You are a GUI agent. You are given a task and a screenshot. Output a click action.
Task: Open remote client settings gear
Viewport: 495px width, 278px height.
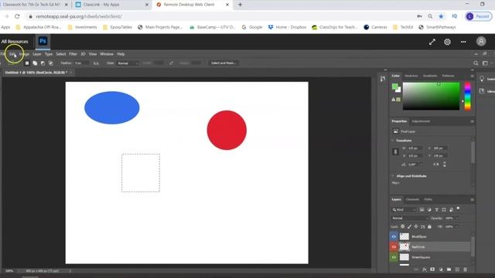coord(447,42)
